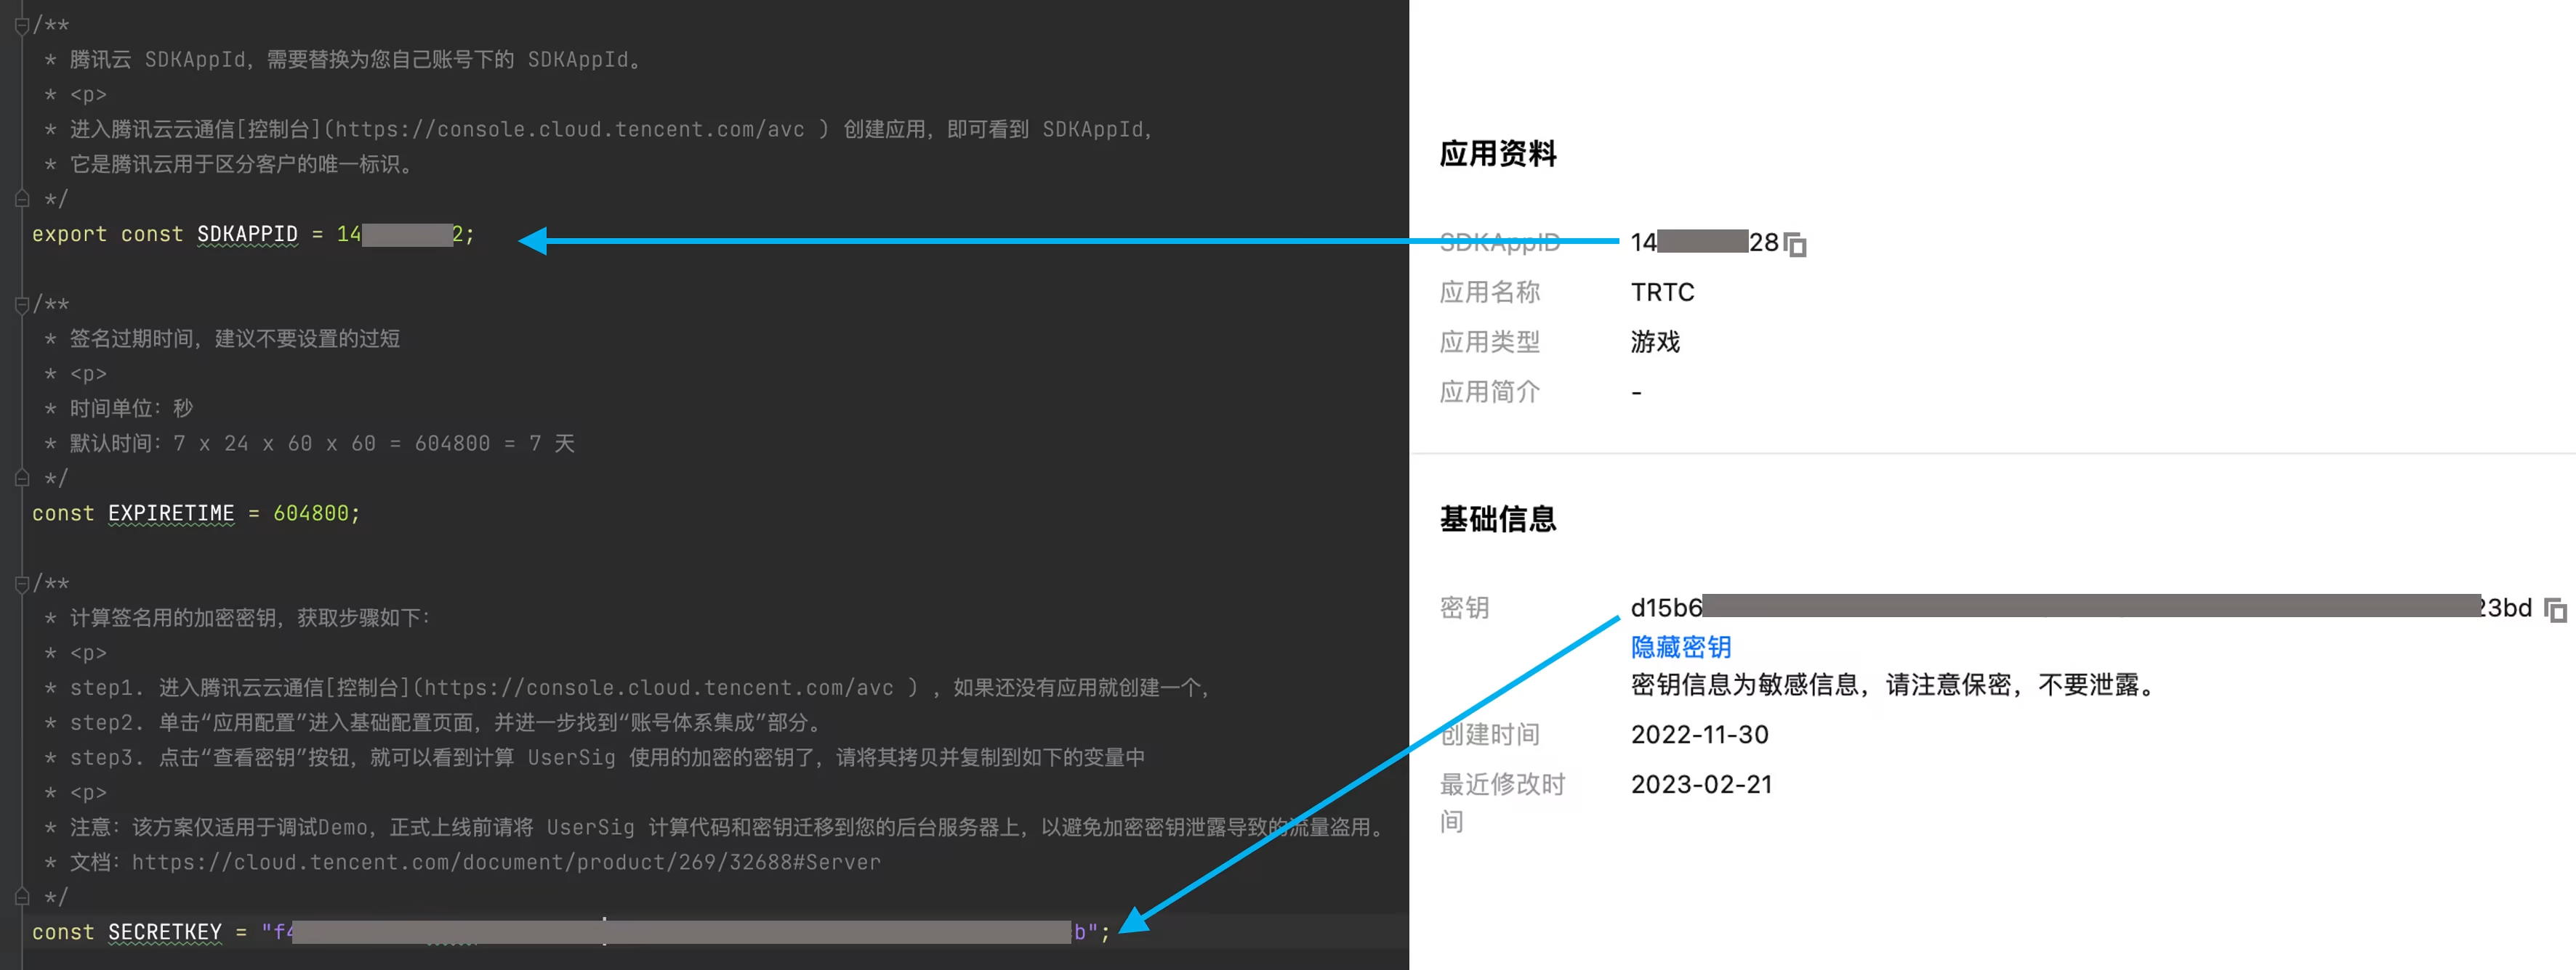The image size is (2576, 970).
Task: Open the cloud.tencent.com document URL after 文档
Action: point(505,862)
